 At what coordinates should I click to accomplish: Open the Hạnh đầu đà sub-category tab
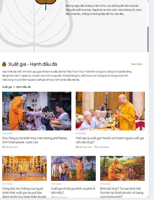point(23,87)
